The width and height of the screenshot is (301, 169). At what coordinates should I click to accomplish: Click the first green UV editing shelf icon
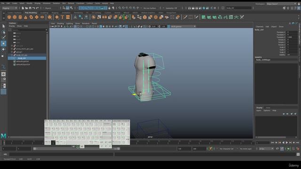[204, 17]
